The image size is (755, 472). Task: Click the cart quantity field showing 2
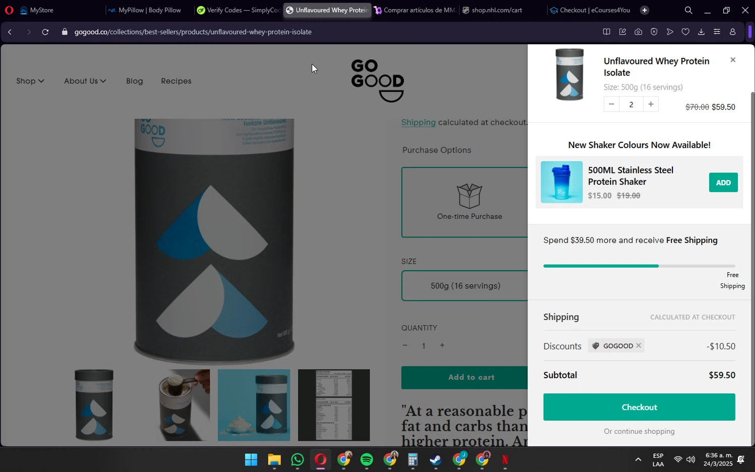pos(631,104)
